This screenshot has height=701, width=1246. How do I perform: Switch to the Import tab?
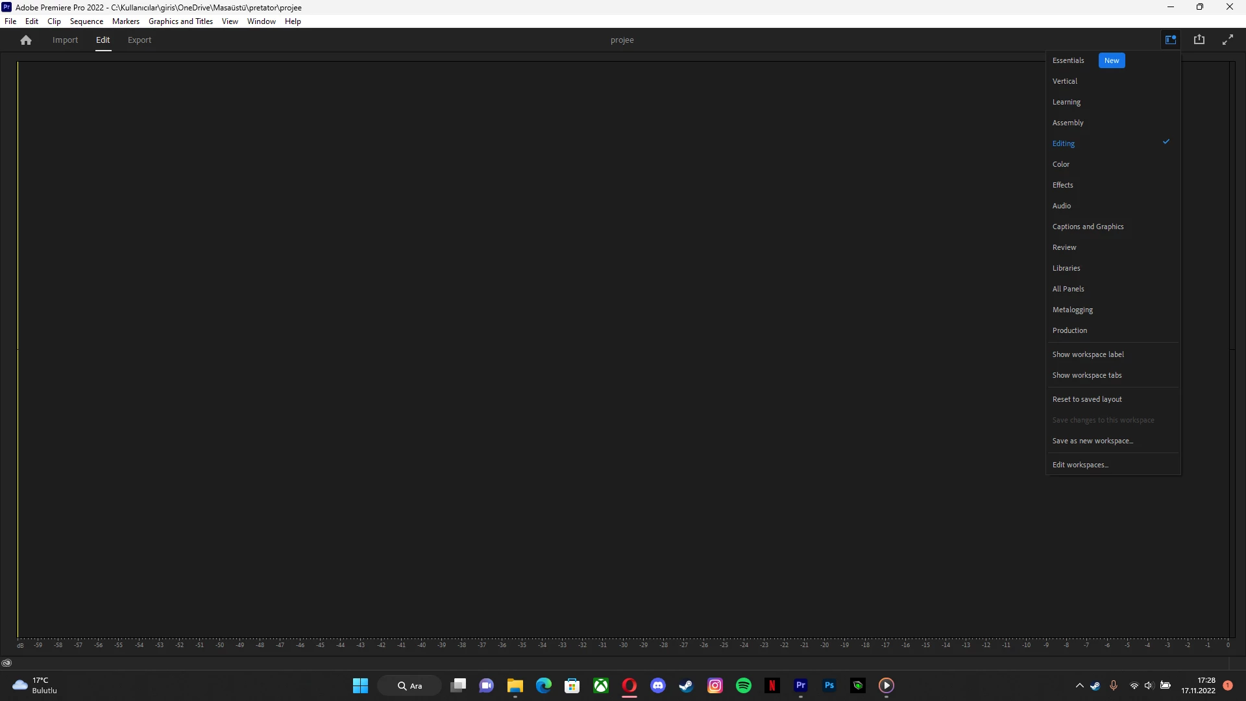[65, 40]
